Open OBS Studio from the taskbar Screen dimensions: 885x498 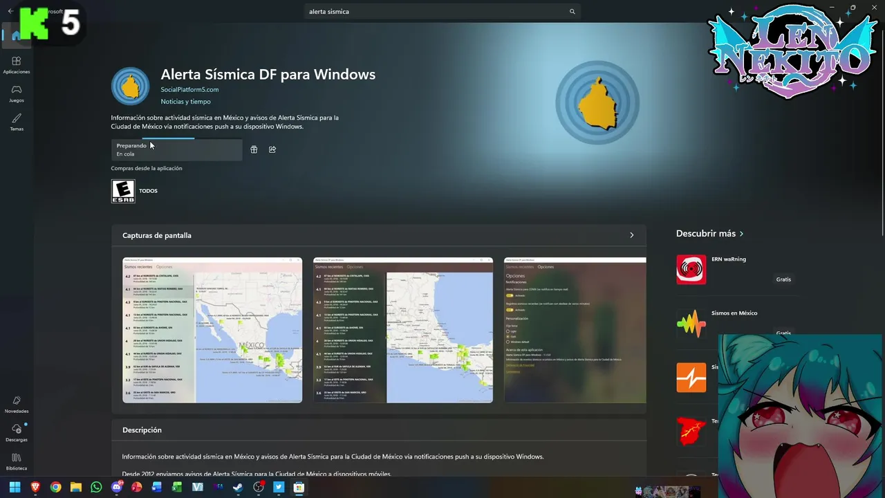pos(259,487)
